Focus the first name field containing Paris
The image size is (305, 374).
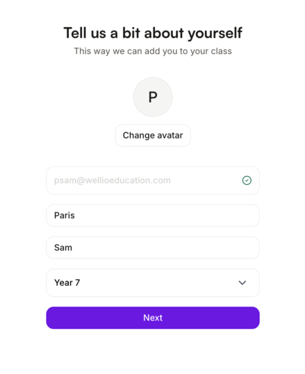coord(153,216)
